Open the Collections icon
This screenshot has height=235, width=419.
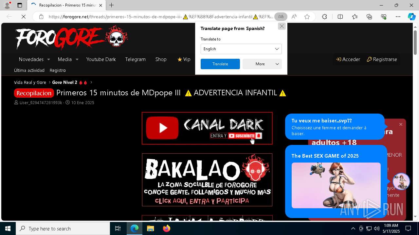pyautogui.click(x=369, y=17)
